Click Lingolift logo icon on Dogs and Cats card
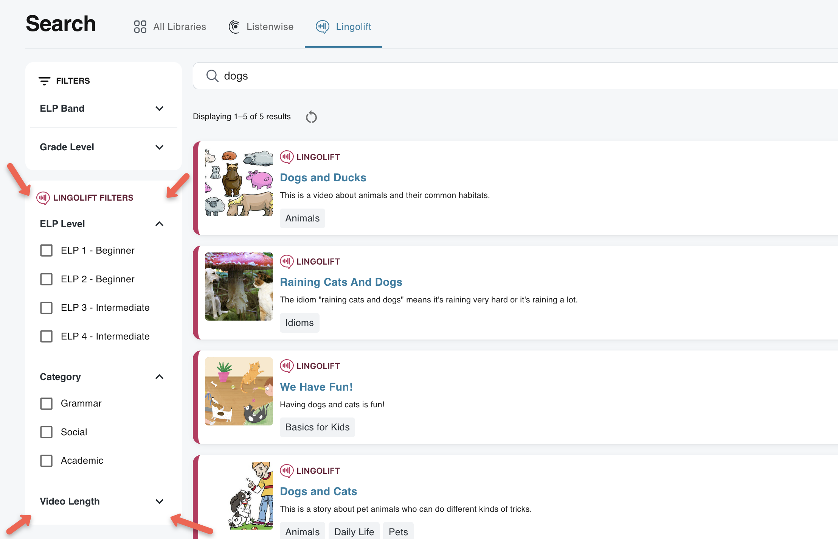This screenshot has height=539, width=838. [x=287, y=471]
